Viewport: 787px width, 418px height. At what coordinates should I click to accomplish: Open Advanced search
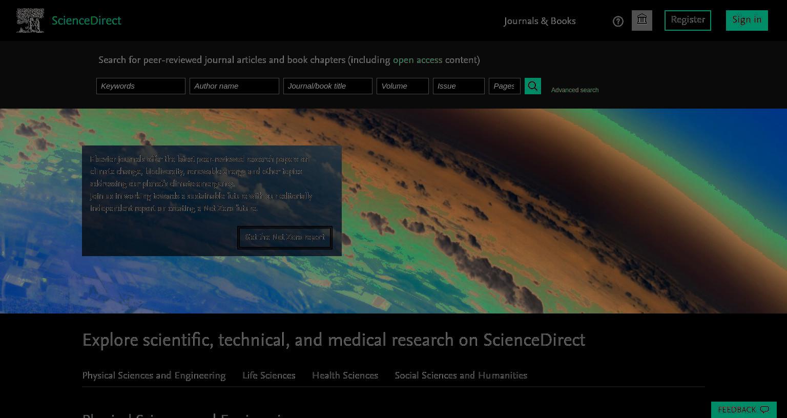click(x=575, y=90)
